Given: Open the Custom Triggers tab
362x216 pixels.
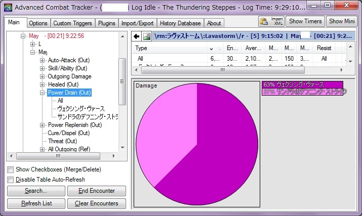Looking at the screenshot, I should [x=72, y=23].
